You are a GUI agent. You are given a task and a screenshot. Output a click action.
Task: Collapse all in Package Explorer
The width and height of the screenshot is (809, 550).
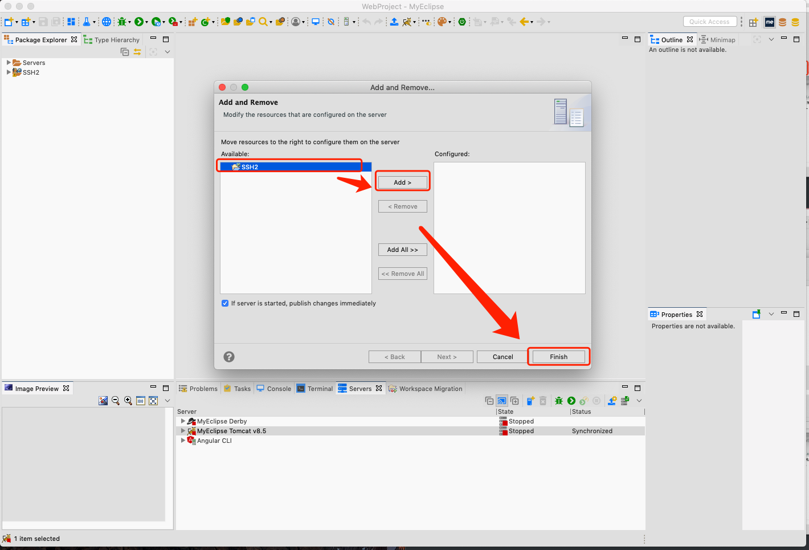125,52
